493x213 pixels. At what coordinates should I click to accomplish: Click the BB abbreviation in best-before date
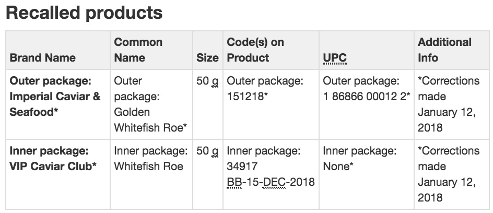[x=234, y=182]
